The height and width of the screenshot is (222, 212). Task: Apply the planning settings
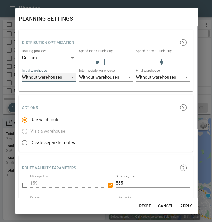pos(186,206)
